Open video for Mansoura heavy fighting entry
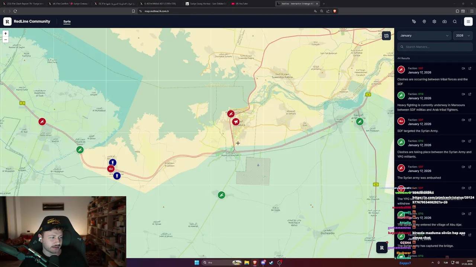This screenshot has height=267, width=476. pyautogui.click(x=463, y=94)
